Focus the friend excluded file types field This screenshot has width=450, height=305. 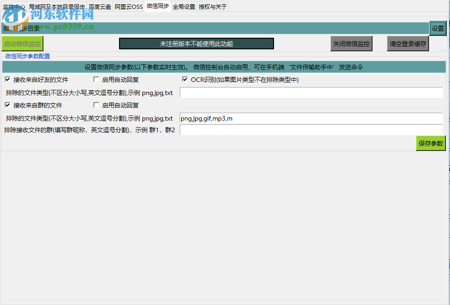(311, 93)
